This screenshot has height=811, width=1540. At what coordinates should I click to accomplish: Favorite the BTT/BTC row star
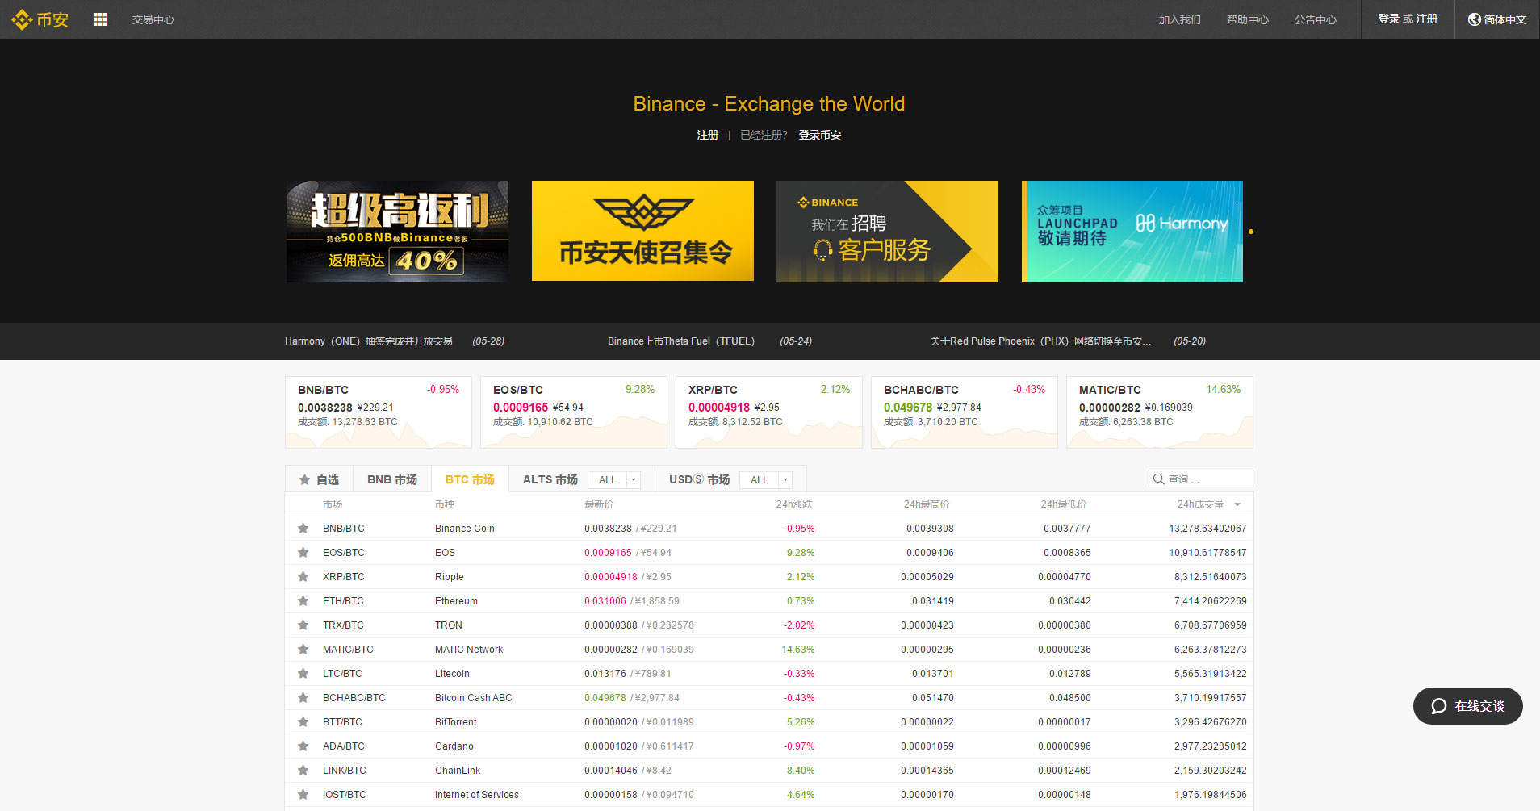click(303, 722)
